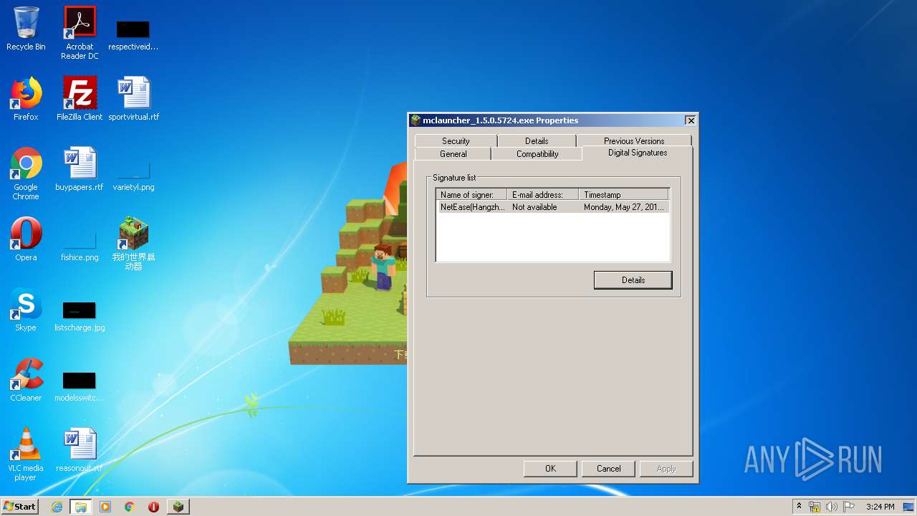Sort by Name of signer column
This screenshot has width=917, height=516.
pyautogui.click(x=471, y=195)
